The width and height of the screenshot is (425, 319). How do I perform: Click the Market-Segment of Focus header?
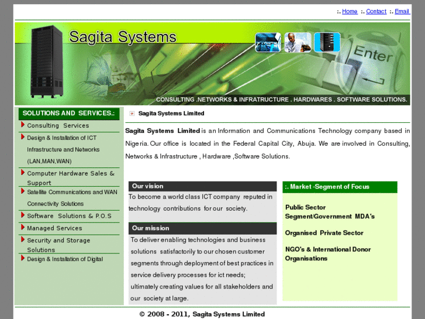pyautogui.click(x=340, y=187)
